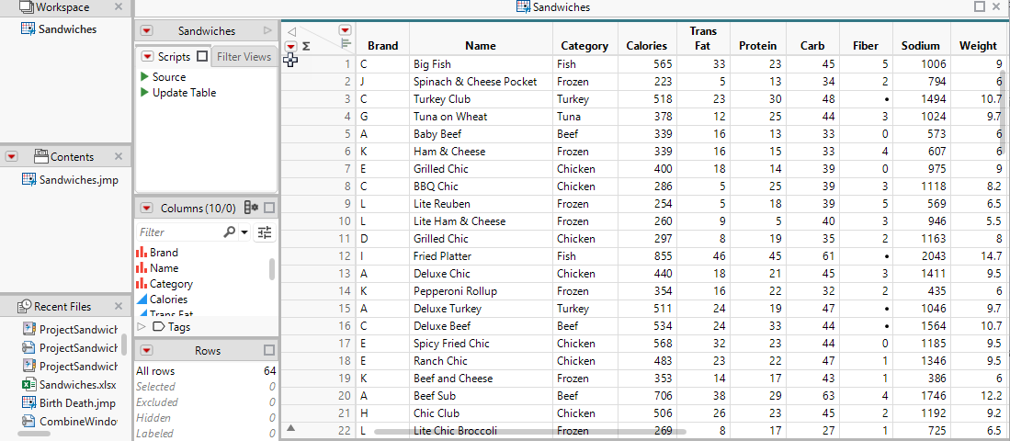The image size is (1010, 441).
Task: Open the rows red triangle menu in grid corner
Action: coord(291,46)
